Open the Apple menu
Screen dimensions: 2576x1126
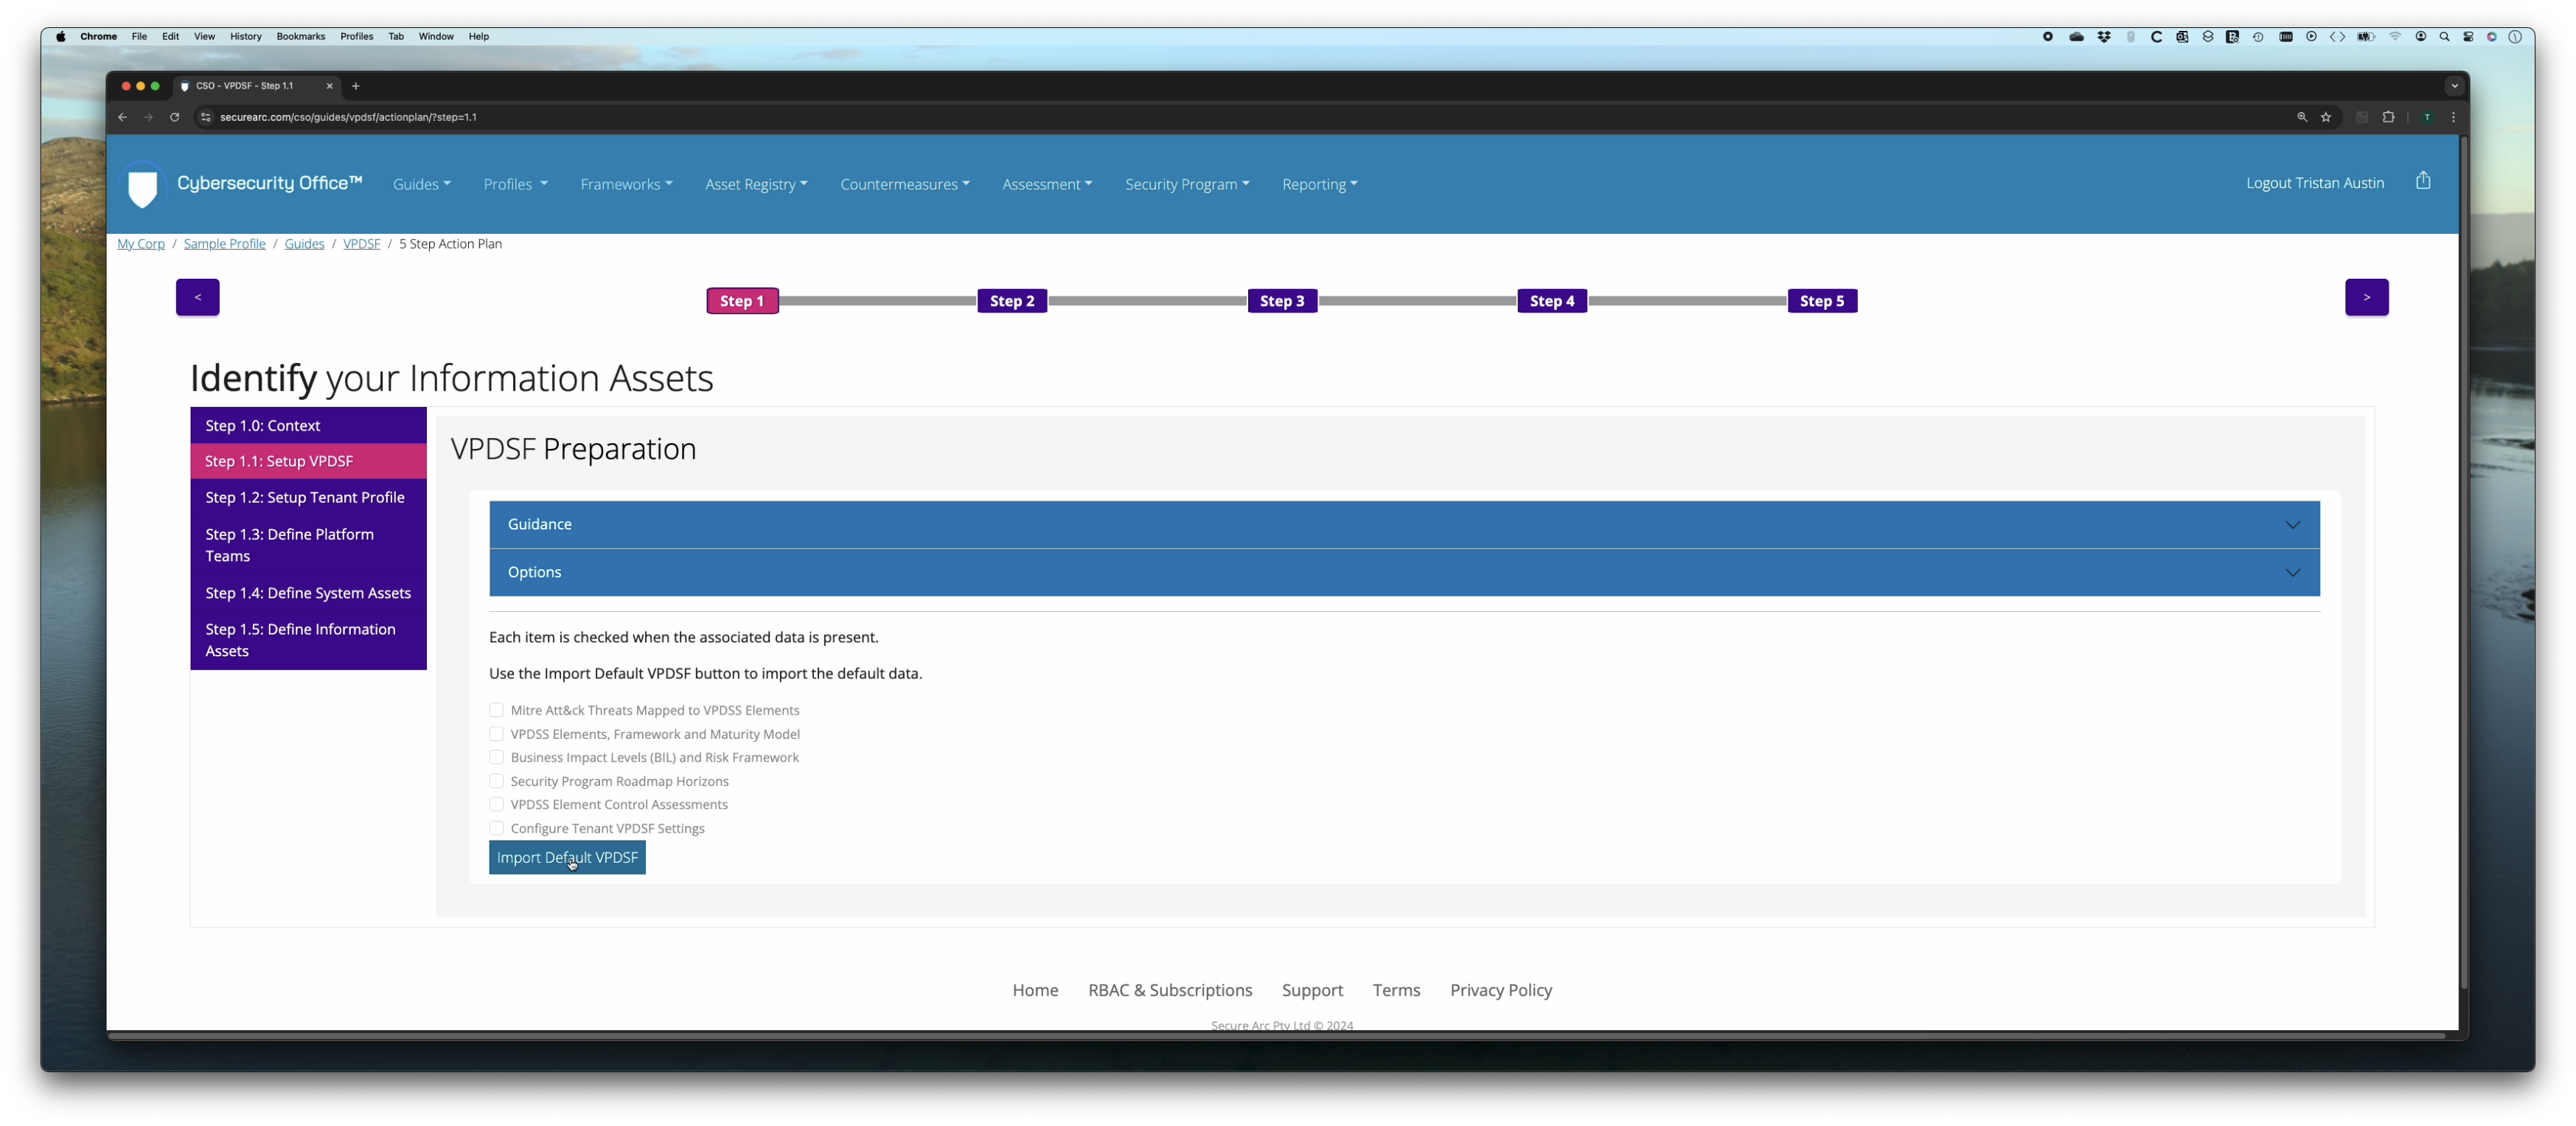pyautogui.click(x=61, y=37)
